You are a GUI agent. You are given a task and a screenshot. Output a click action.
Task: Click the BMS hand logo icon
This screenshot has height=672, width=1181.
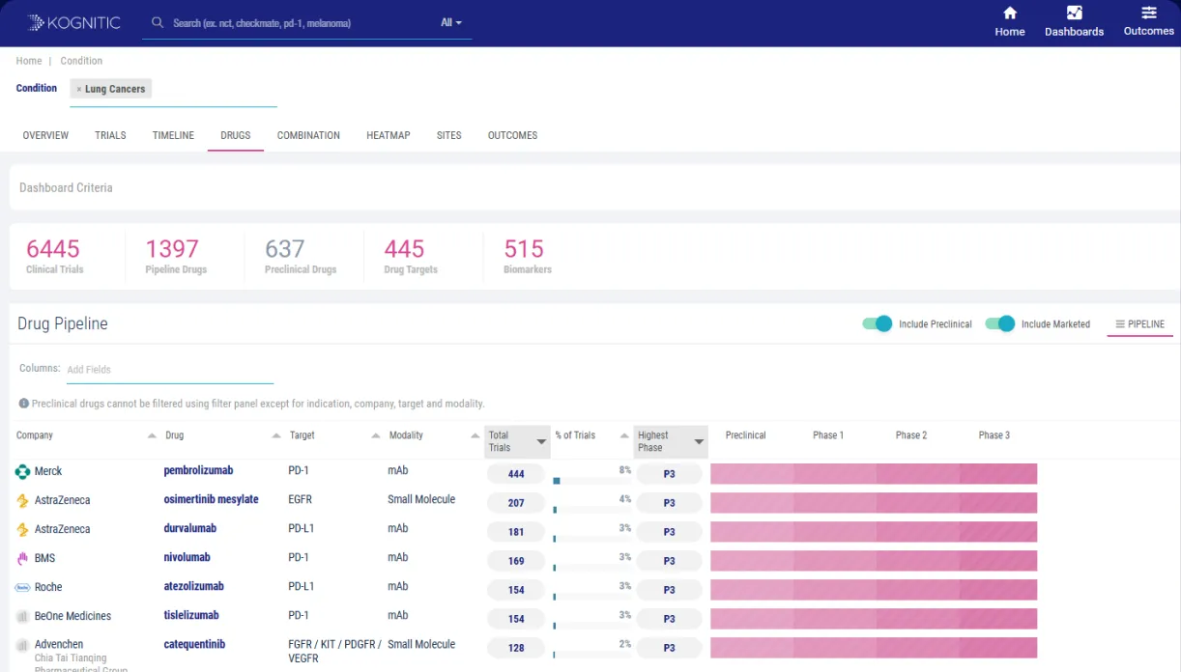point(22,558)
